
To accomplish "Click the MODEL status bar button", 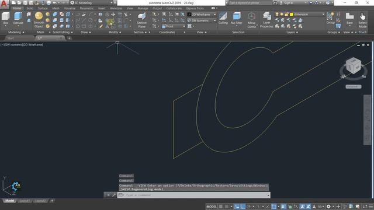I will click(212, 206).
